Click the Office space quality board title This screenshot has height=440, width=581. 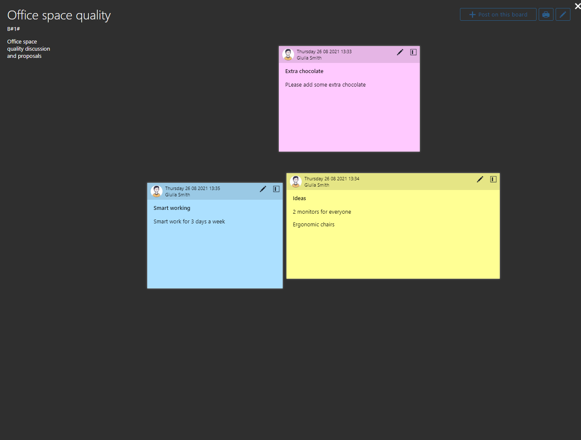click(59, 15)
